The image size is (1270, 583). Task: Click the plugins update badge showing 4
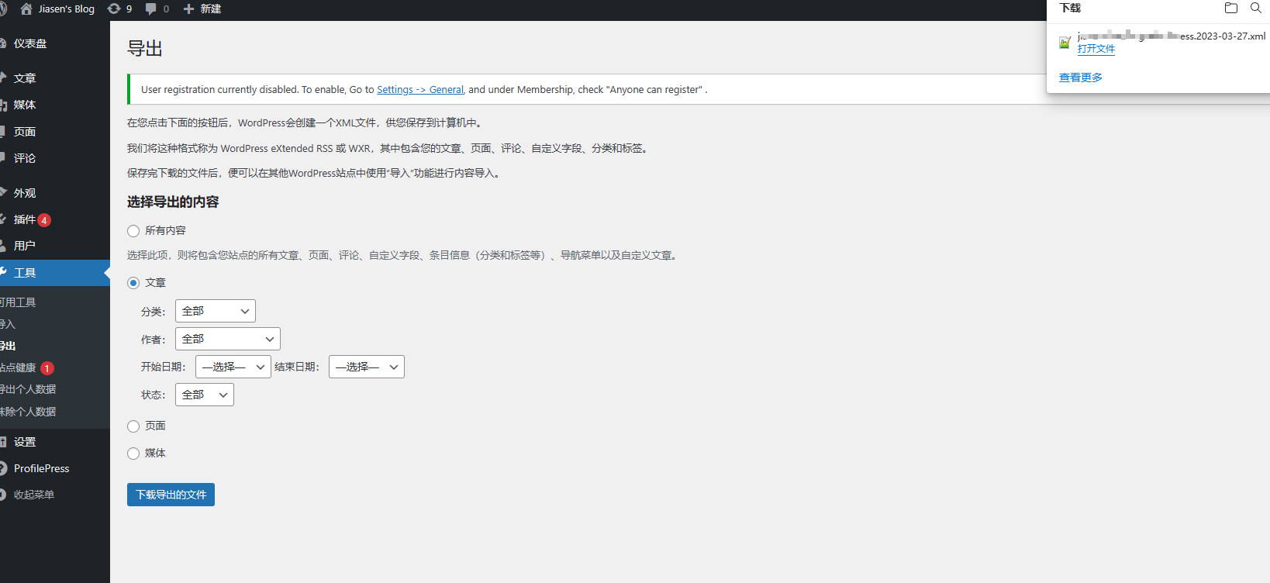(44, 220)
